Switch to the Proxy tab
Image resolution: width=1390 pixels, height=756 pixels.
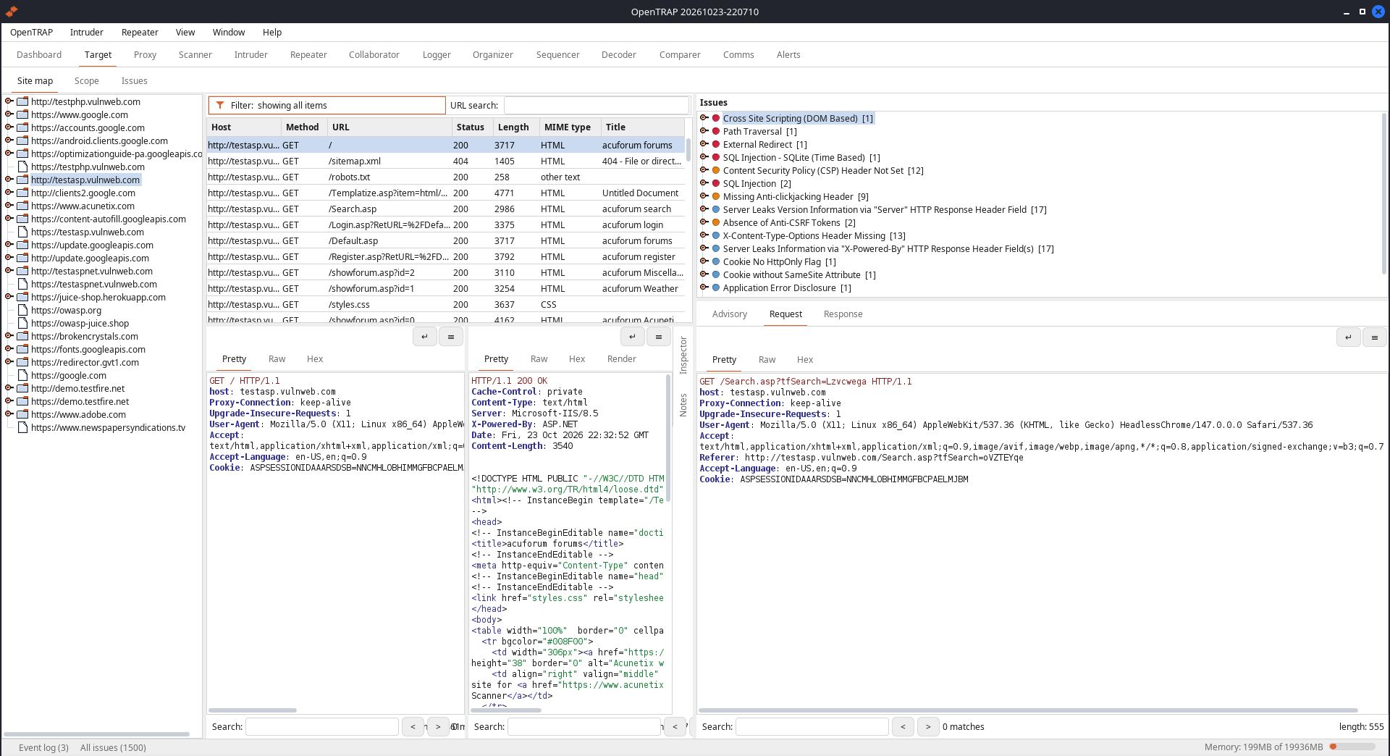coord(145,55)
